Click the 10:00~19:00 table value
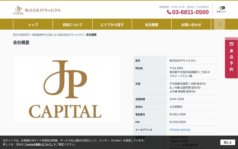 [177, 99]
